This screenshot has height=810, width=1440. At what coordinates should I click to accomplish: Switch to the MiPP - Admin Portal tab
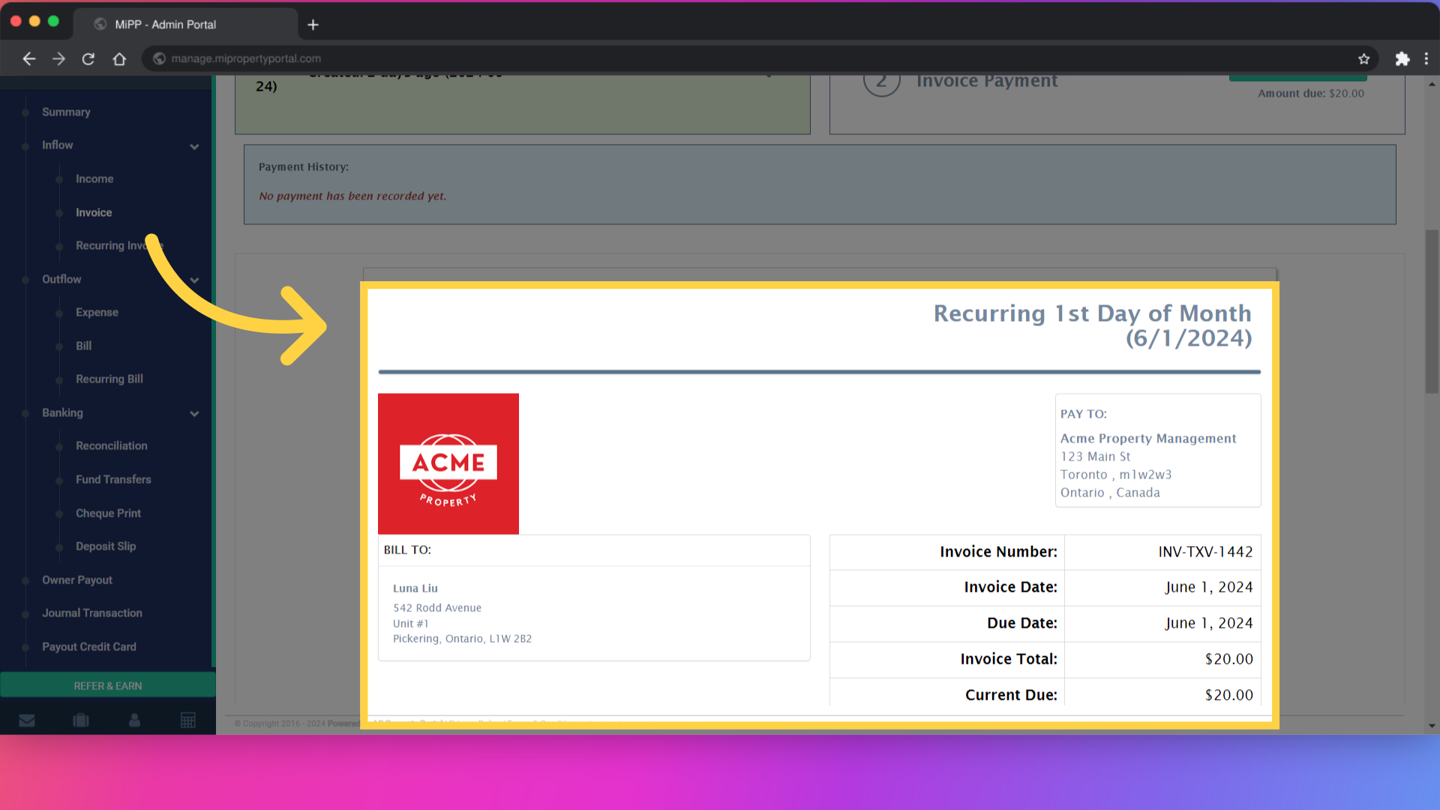[x=165, y=24]
